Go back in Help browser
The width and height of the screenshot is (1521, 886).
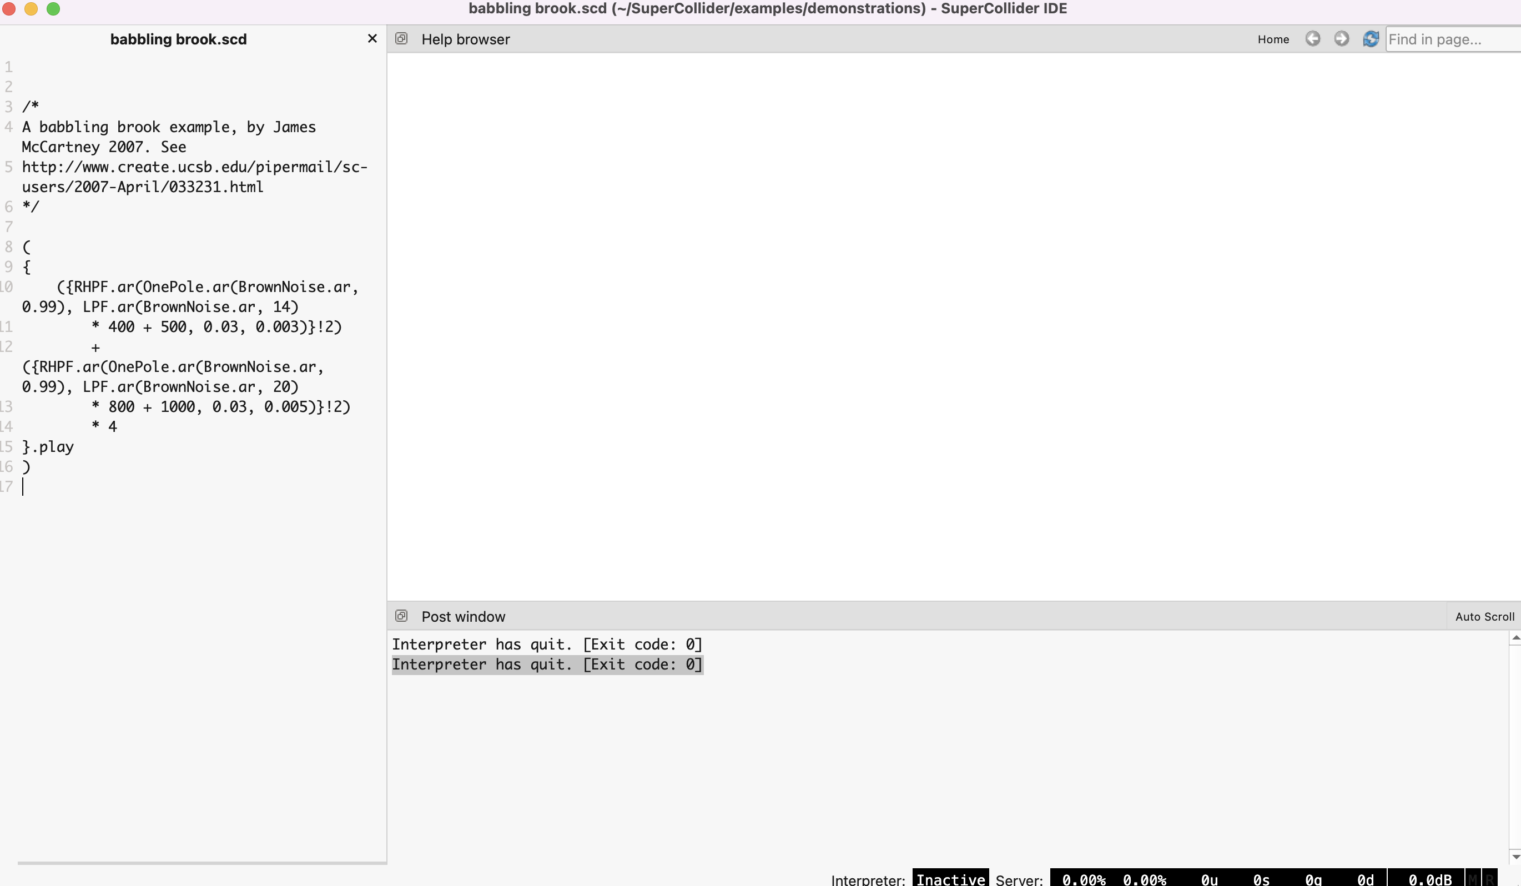tap(1312, 39)
